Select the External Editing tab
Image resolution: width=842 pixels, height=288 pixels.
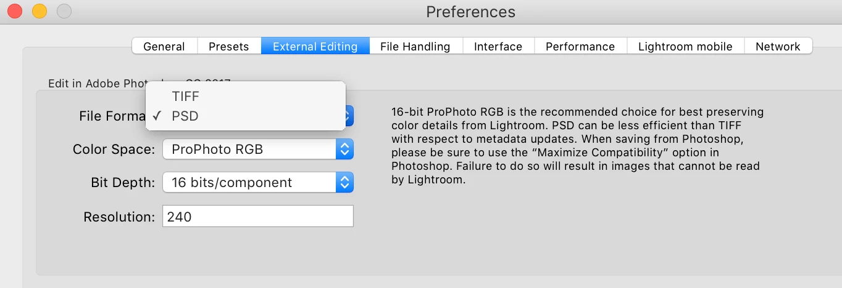coord(315,46)
